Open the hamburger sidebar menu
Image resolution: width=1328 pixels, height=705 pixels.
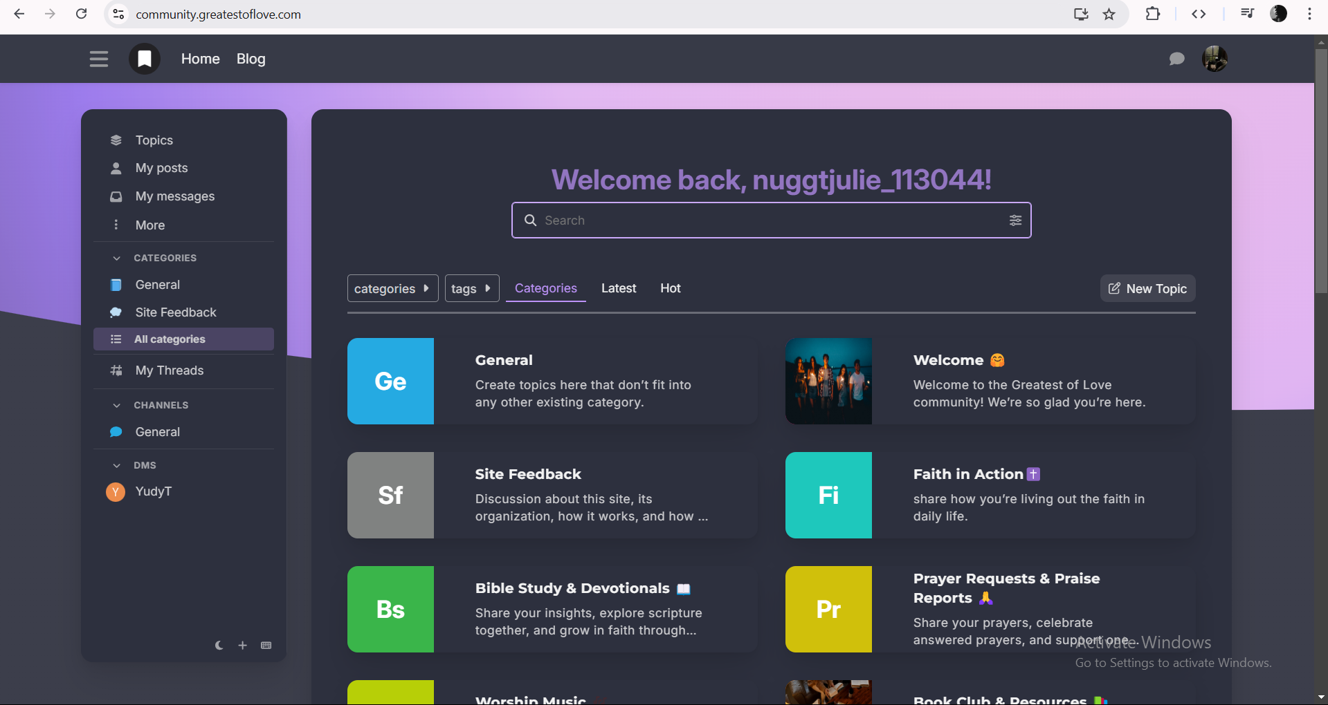pyautogui.click(x=99, y=59)
